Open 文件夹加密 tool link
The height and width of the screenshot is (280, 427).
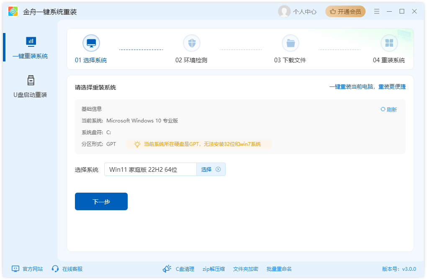[x=246, y=269]
